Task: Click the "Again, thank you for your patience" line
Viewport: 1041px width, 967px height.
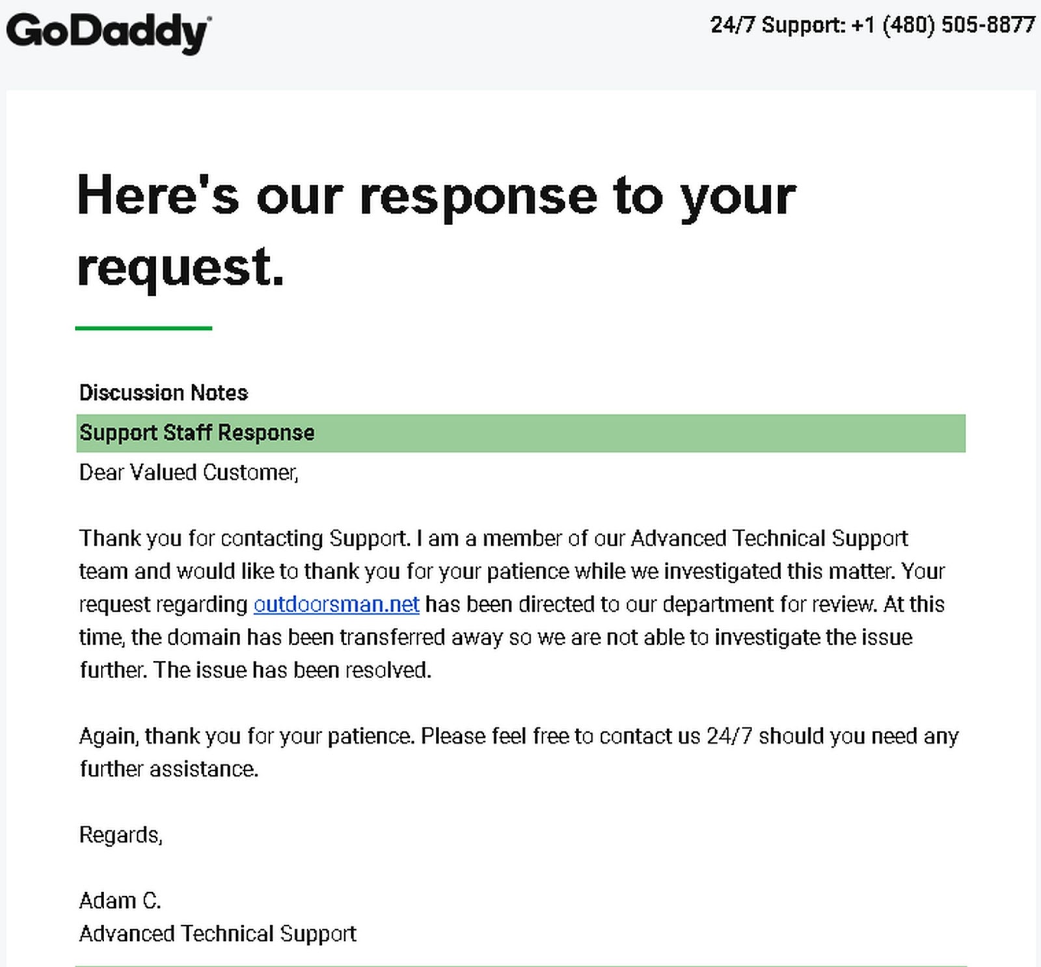Action: 519,736
